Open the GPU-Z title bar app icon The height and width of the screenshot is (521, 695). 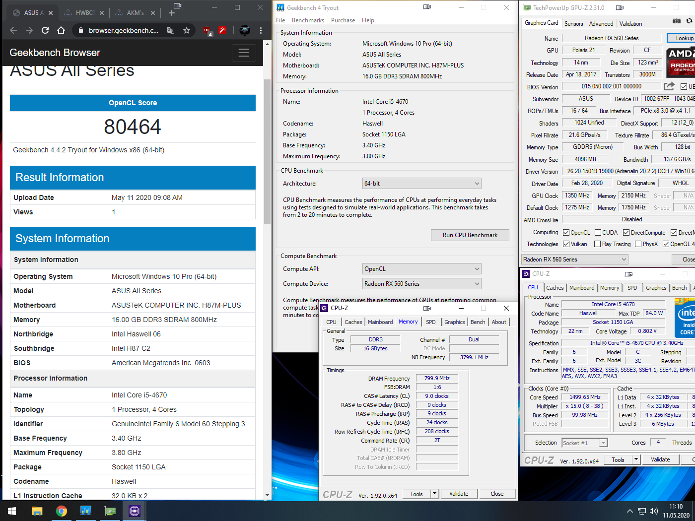point(527,7)
